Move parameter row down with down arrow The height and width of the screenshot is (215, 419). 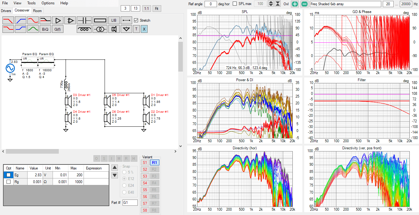(x=114, y=175)
